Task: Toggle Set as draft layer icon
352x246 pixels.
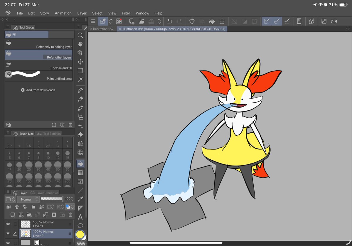Action: coord(25,207)
